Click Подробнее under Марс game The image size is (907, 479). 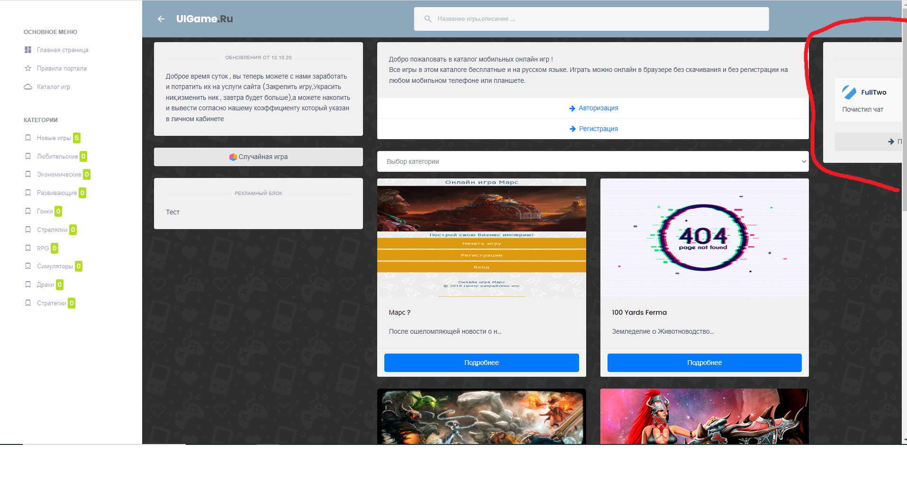point(481,363)
